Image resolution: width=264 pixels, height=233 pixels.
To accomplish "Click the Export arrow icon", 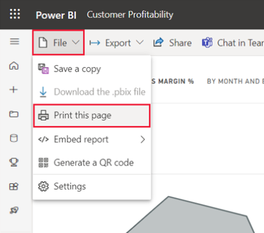I will pyautogui.click(x=94, y=43).
